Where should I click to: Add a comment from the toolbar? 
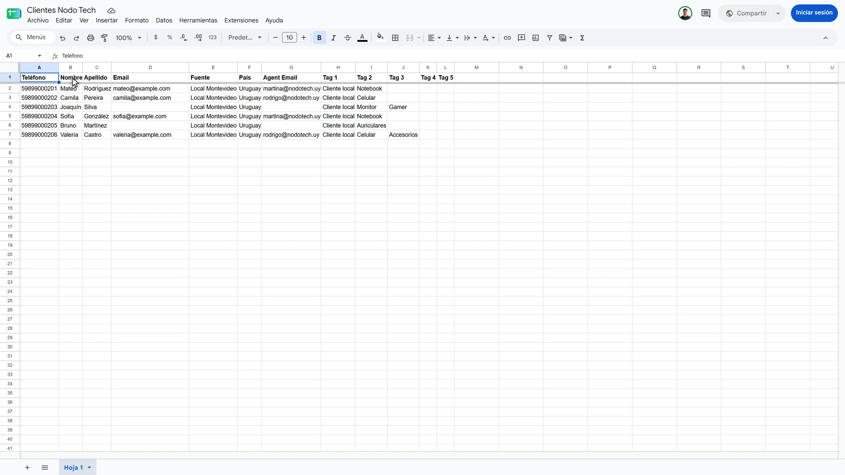[x=522, y=38]
